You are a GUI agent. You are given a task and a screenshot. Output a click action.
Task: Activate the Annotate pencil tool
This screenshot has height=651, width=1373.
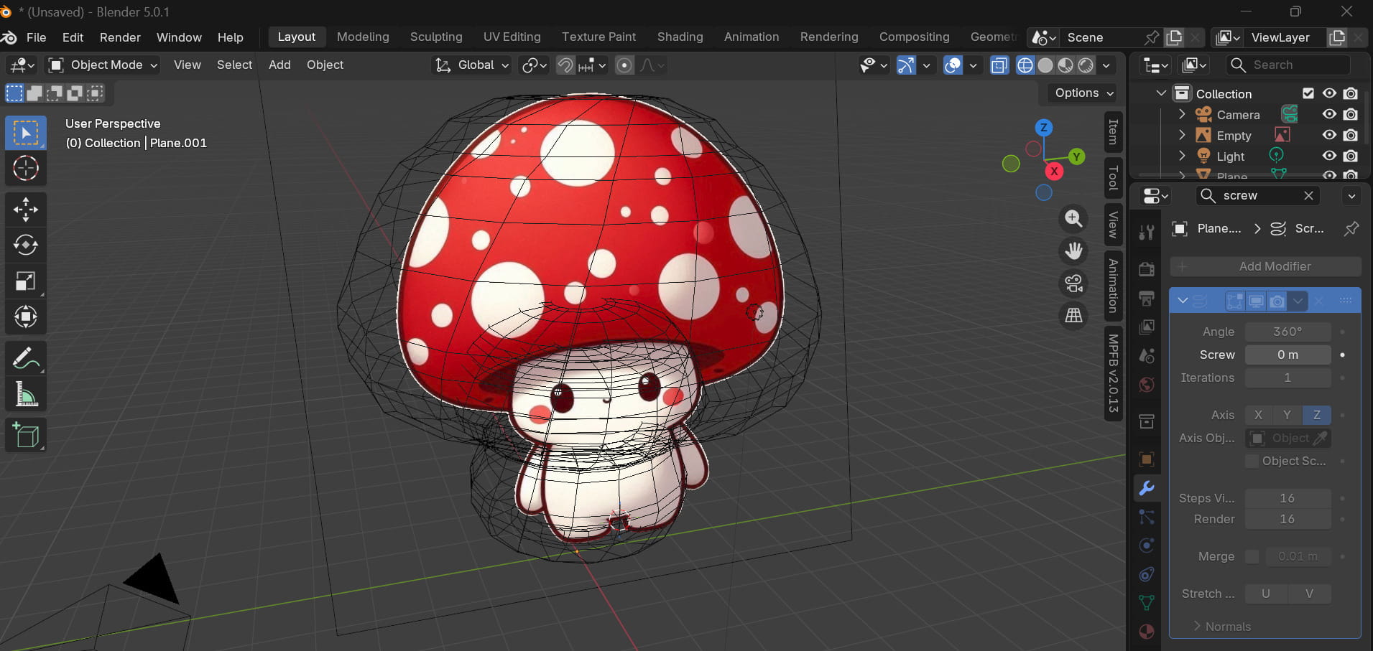(26, 358)
